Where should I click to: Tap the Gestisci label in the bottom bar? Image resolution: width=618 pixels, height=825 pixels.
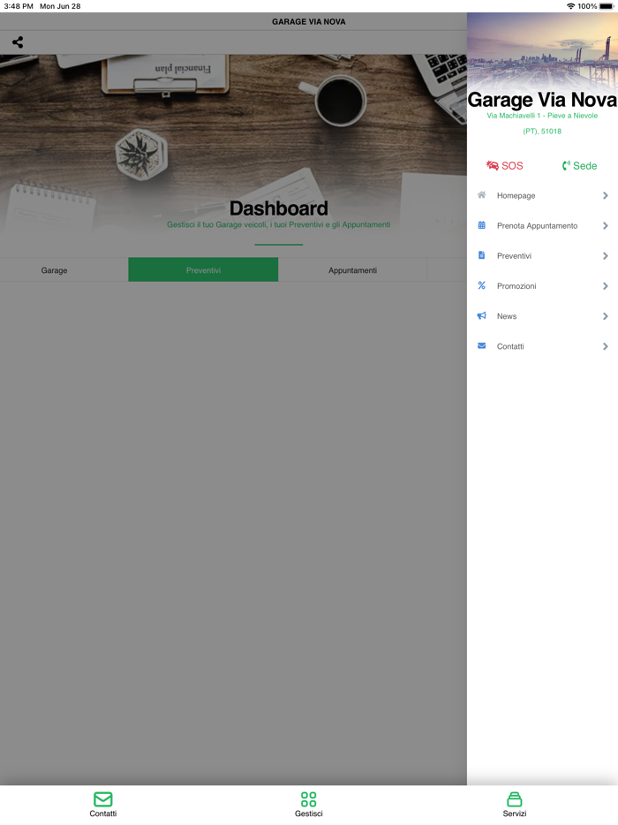click(309, 814)
